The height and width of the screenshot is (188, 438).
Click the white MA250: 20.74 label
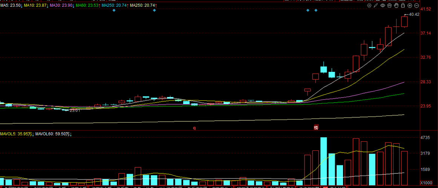tap(143, 6)
